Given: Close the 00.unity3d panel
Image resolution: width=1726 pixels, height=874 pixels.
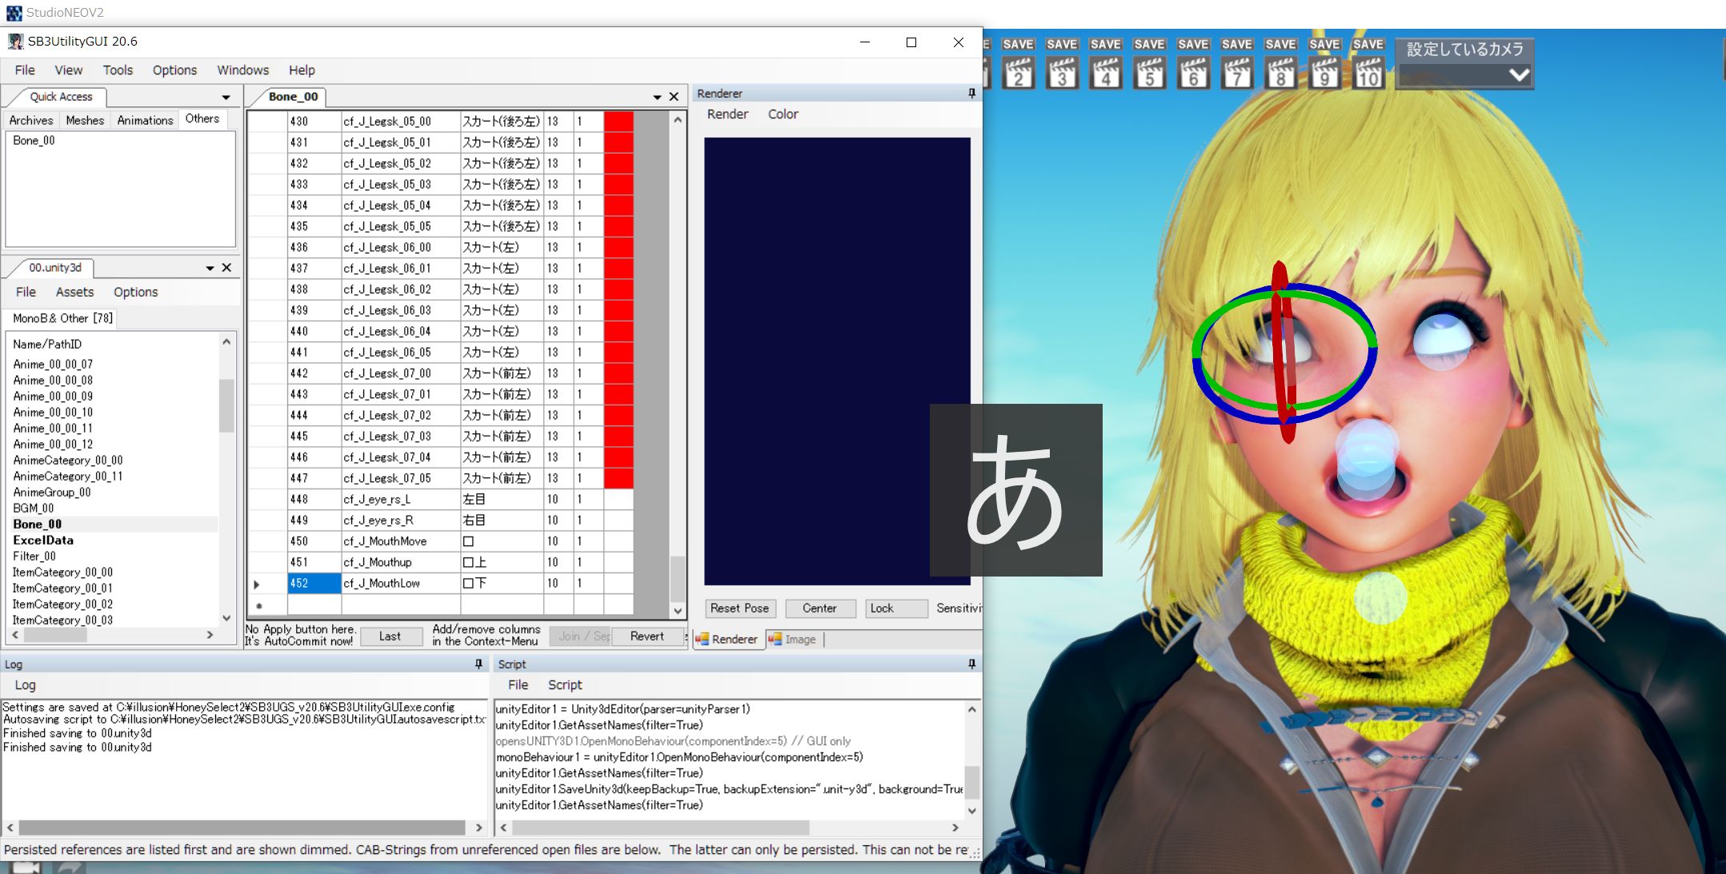Looking at the screenshot, I should [226, 268].
